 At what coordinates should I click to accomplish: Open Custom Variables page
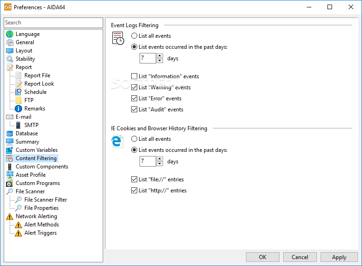36,150
